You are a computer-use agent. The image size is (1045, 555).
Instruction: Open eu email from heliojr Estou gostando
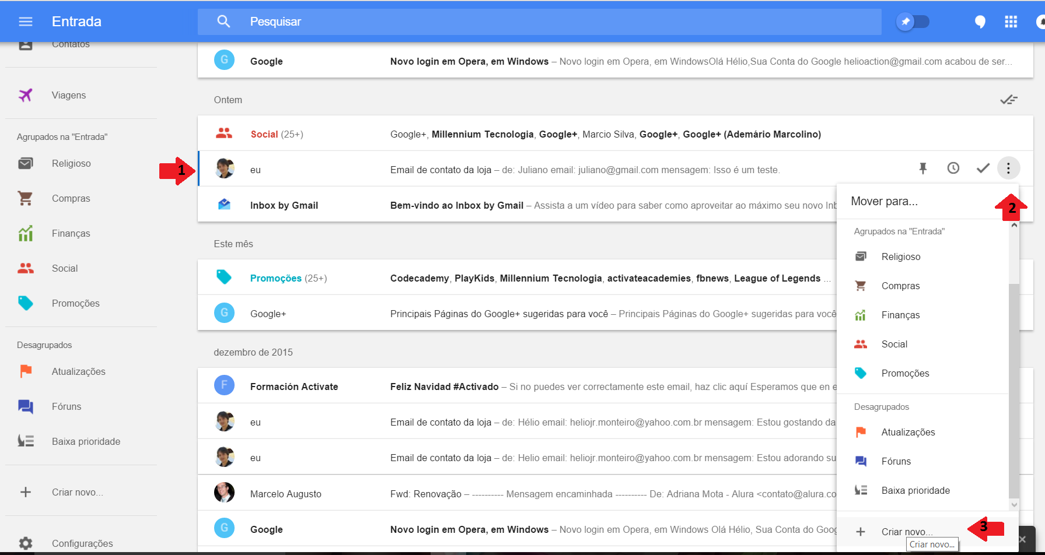(x=517, y=422)
